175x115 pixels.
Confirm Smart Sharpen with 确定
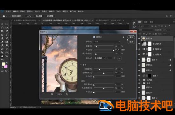click(x=131, y=37)
